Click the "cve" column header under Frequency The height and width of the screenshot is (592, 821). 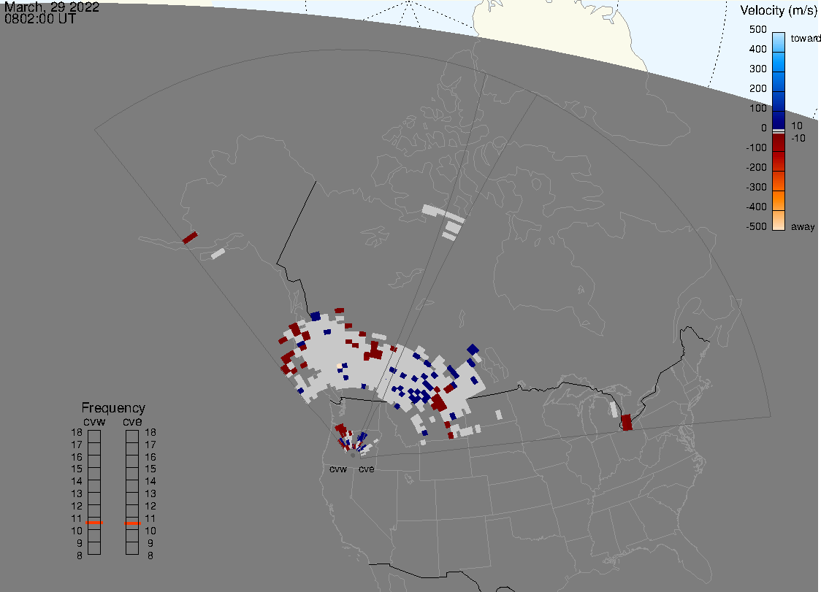point(132,421)
